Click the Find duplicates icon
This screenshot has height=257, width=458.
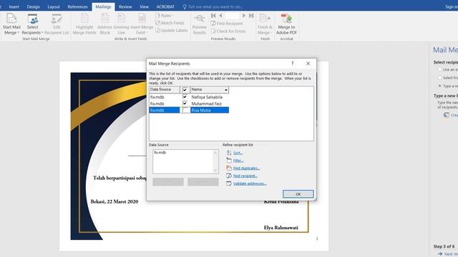coord(229,168)
